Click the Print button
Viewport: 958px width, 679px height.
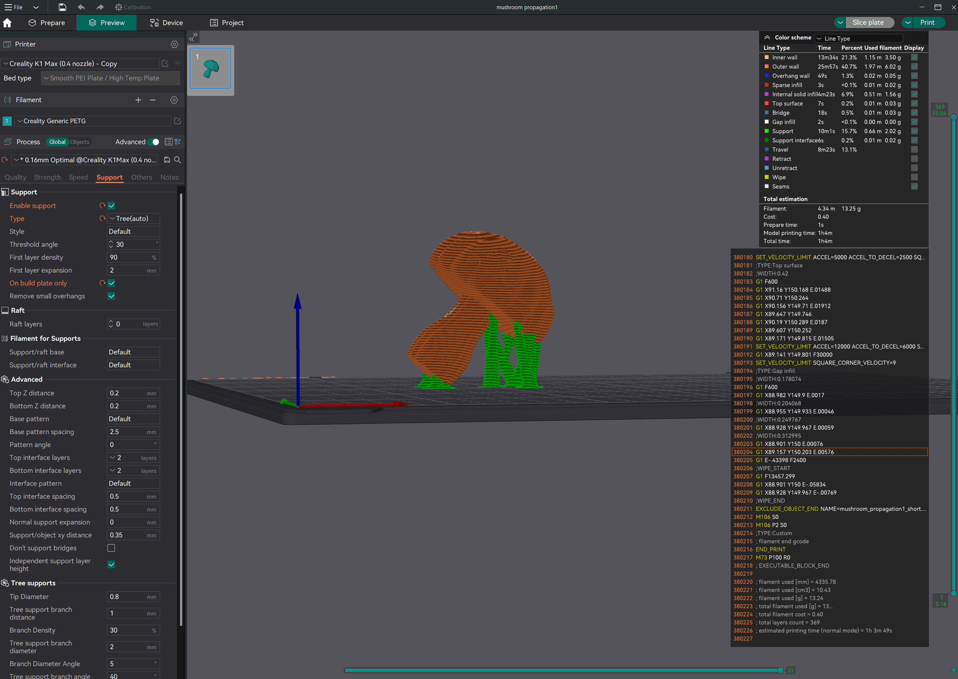(x=928, y=22)
